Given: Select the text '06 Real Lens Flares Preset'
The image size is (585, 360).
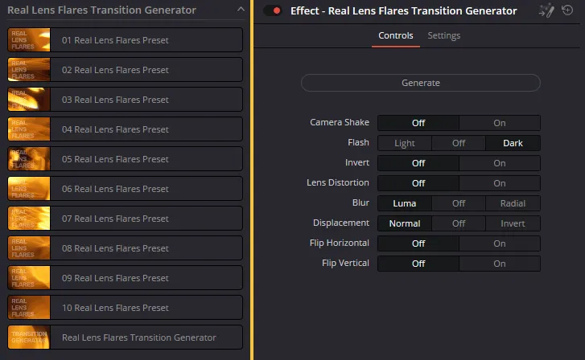Looking at the screenshot, I should pyautogui.click(x=115, y=189).
